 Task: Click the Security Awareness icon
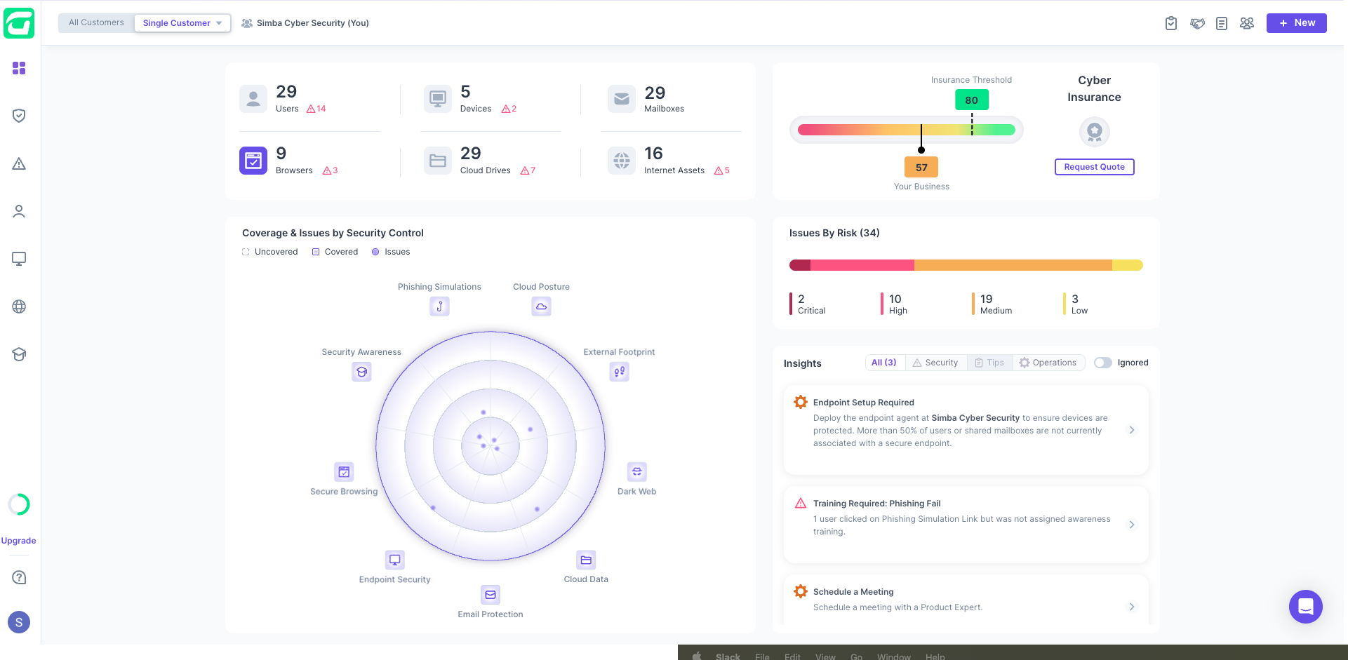tap(361, 372)
